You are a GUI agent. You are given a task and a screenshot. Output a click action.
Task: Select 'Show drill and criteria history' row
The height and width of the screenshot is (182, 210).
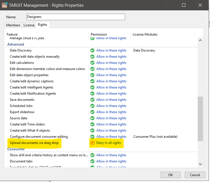tap(49, 155)
